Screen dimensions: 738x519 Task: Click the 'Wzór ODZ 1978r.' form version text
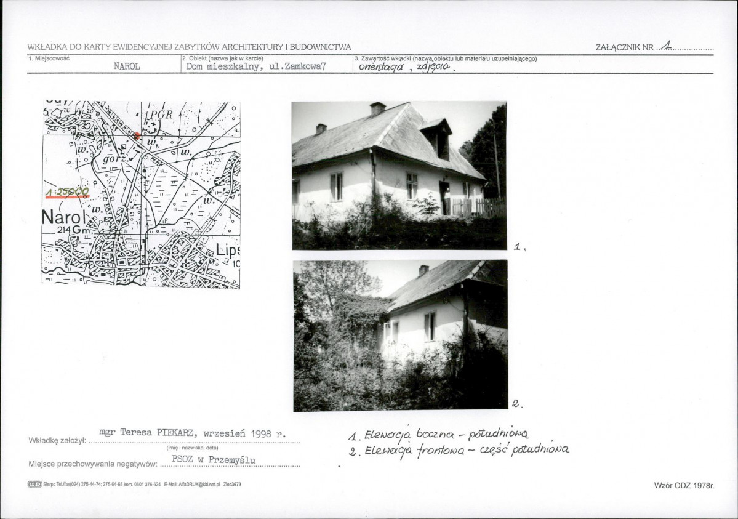(684, 485)
